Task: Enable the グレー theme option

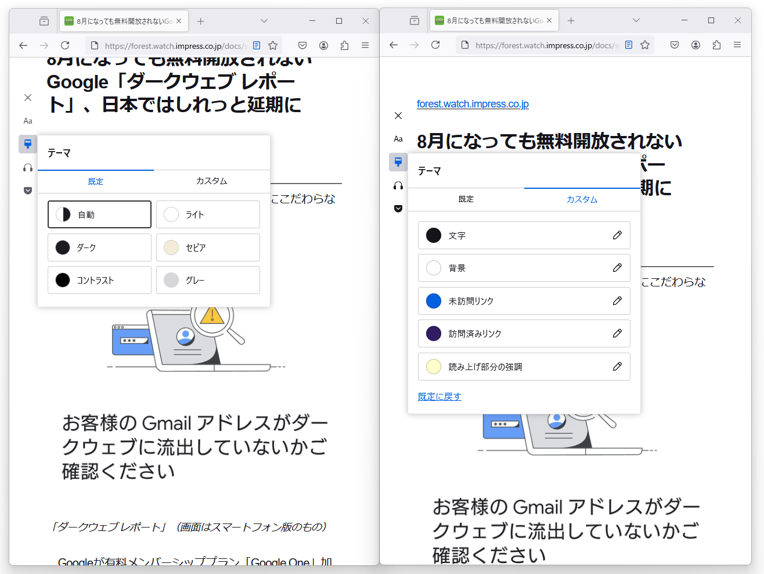Action: [x=208, y=280]
